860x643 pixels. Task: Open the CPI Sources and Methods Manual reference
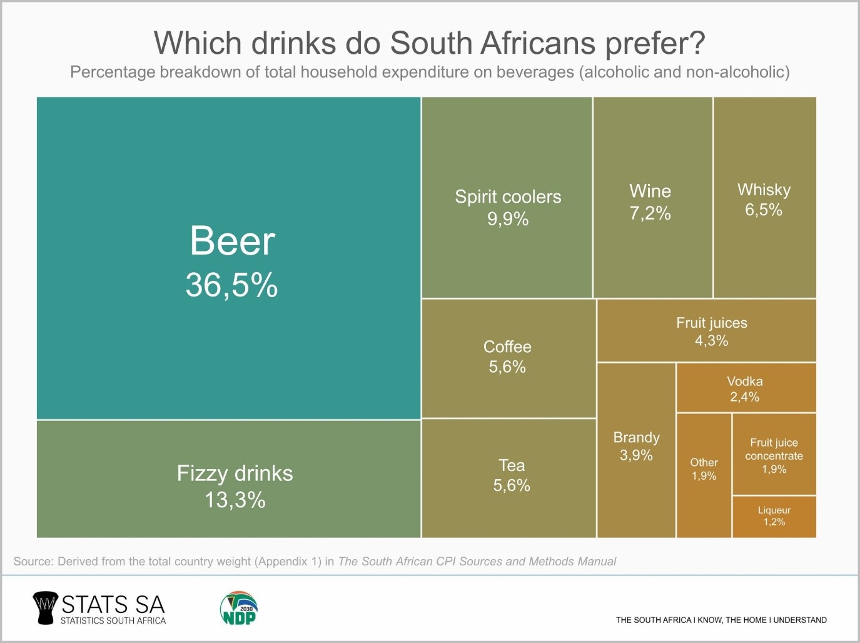pos(477,562)
